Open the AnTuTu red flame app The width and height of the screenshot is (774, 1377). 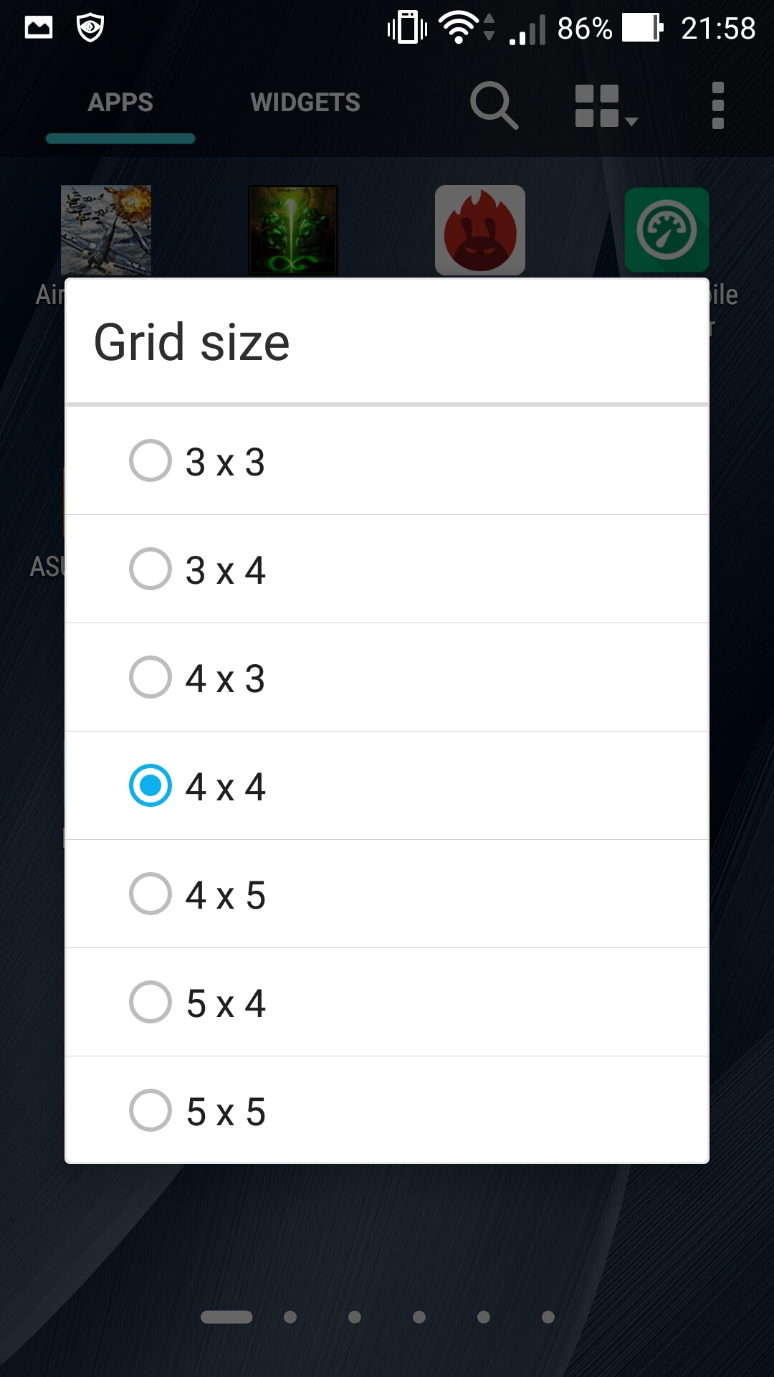click(479, 230)
